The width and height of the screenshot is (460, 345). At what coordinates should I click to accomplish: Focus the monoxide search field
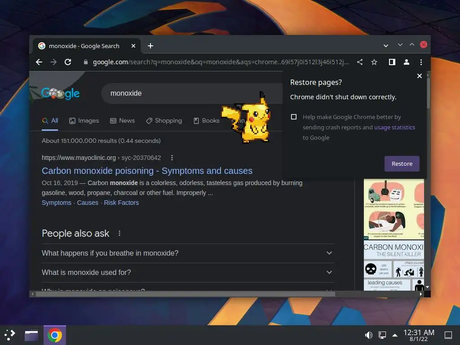192,93
